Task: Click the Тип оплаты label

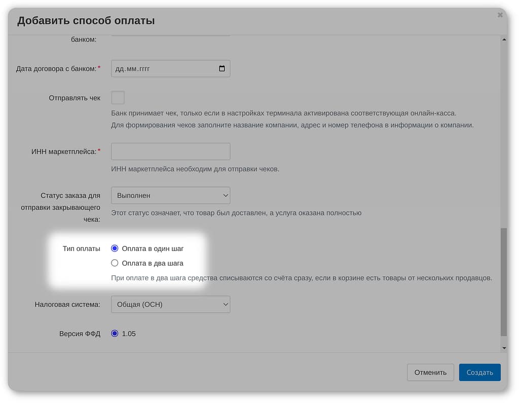Action: click(81, 248)
